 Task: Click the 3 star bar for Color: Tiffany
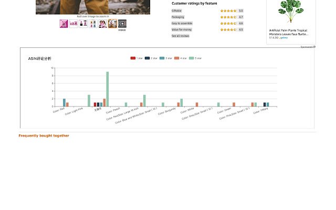pyautogui.click(x=268, y=104)
